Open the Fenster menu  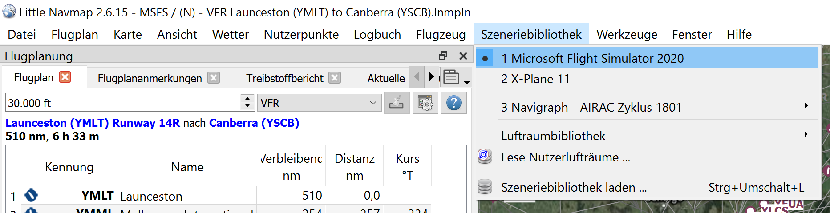[692, 34]
